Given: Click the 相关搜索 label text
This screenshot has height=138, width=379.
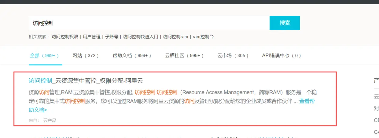Looking at the screenshot, I should pyautogui.click(x=38, y=37).
